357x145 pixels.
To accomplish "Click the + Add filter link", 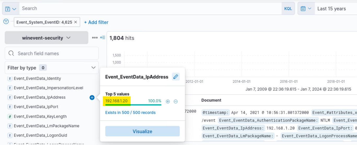I will (96, 22).
